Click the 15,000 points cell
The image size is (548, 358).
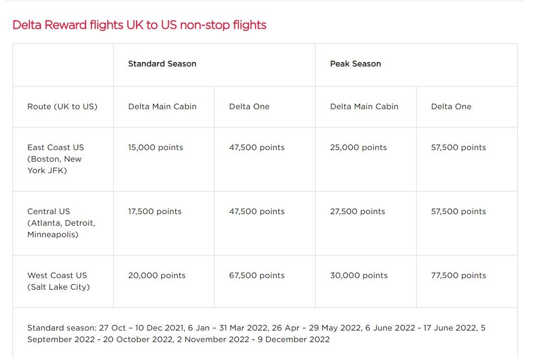[155, 148]
